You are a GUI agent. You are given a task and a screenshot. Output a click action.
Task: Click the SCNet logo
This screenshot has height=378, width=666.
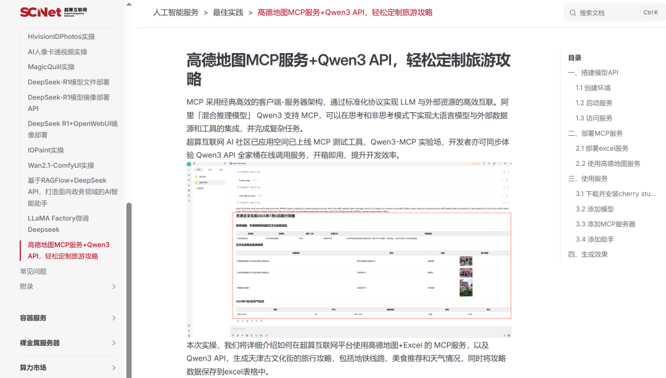pyautogui.click(x=54, y=12)
